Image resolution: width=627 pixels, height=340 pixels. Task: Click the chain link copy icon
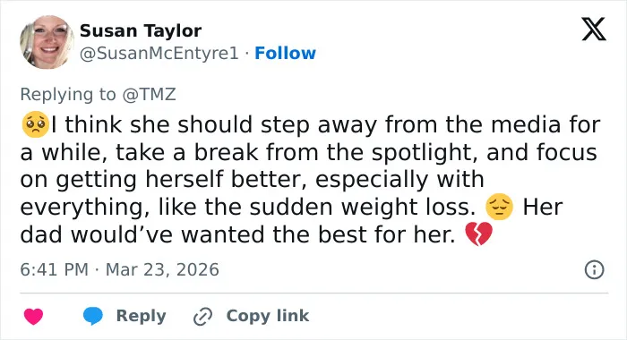[x=202, y=317]
